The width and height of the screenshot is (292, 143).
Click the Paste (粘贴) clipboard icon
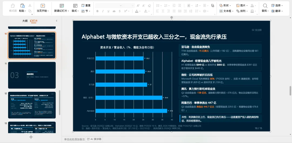22,6
